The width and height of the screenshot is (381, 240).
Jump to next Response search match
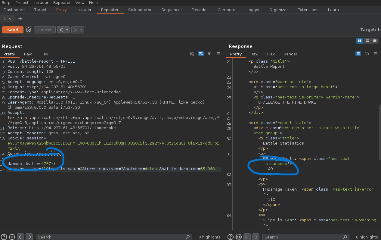coord(256,237)
